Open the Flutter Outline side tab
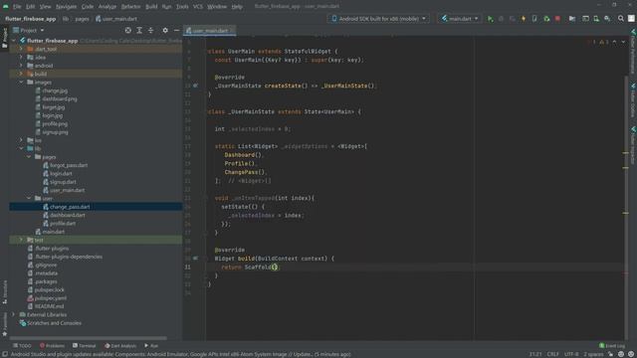The image size is (637, 358). point(633,101)
